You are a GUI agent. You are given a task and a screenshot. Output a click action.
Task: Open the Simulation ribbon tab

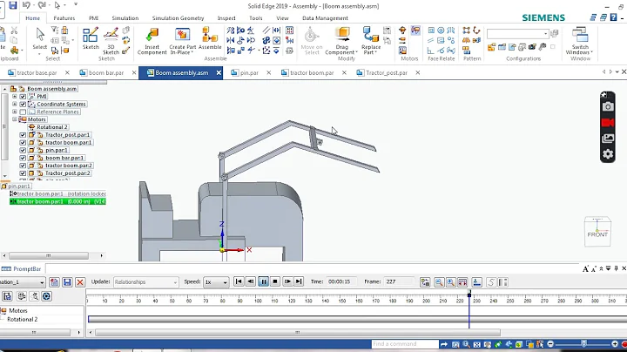(125, 18)
